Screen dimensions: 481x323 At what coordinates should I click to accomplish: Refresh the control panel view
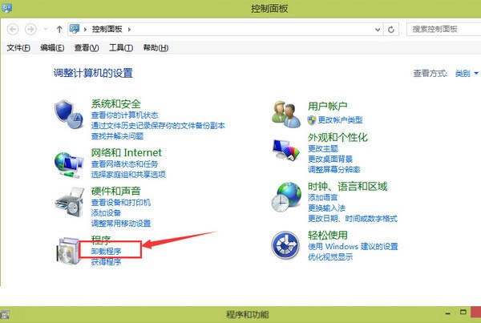pyautogui.click(x=391, y=30)
